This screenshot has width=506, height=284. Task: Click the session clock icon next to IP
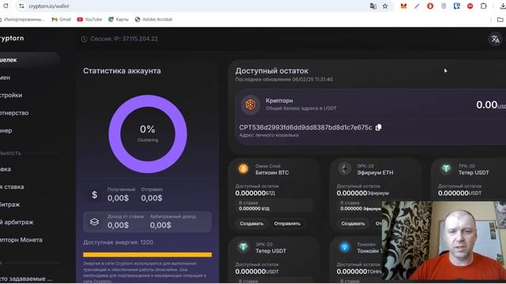(85, 39)
